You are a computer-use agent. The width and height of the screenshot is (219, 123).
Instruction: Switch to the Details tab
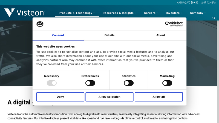point(109,36)
